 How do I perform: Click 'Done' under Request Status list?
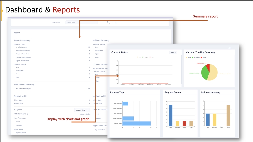(17, 74)
